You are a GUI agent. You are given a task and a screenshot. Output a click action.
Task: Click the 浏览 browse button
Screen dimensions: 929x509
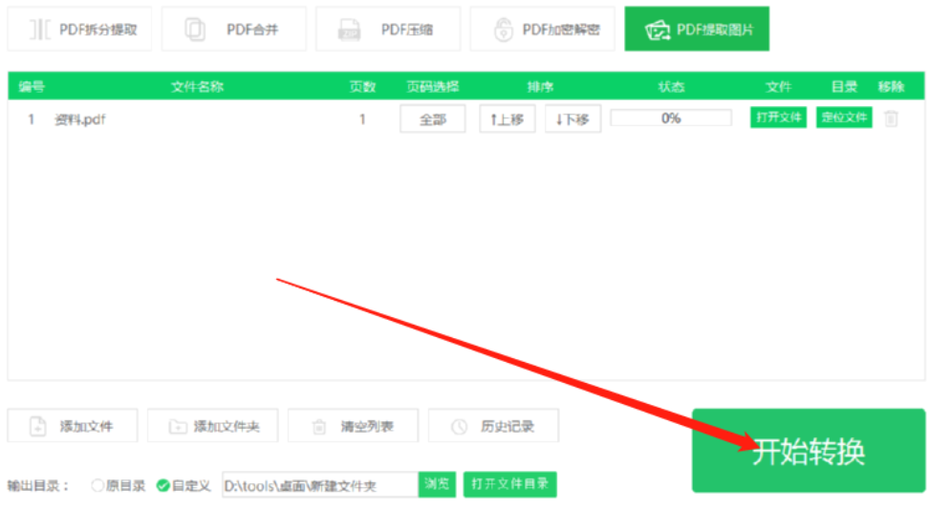coord(437,485)
